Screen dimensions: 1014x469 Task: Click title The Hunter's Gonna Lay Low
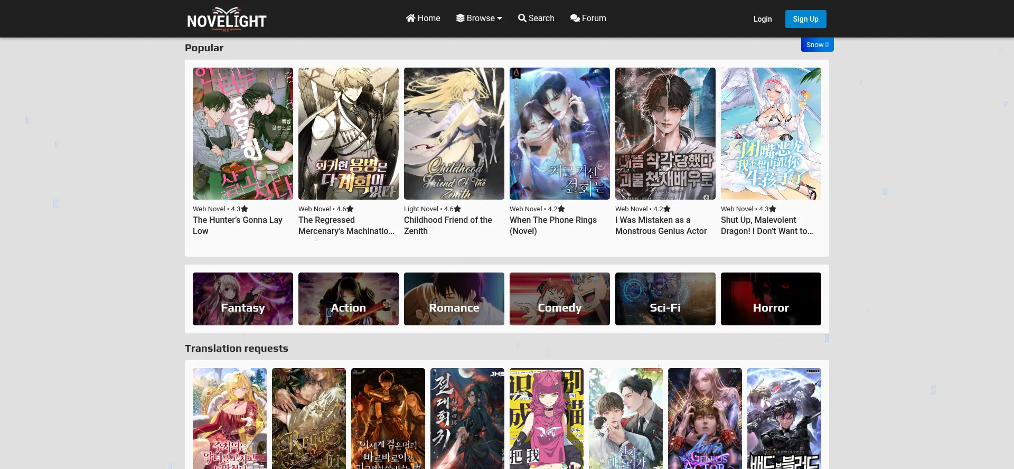coord(238,226)
